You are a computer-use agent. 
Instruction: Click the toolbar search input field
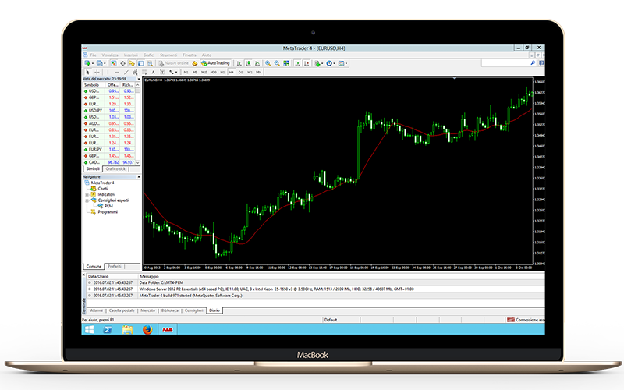pyautogui.click(x=505, y=63)
